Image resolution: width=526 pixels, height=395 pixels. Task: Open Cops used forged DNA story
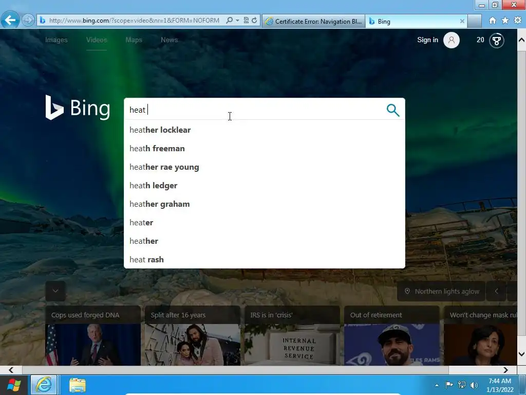85,315
